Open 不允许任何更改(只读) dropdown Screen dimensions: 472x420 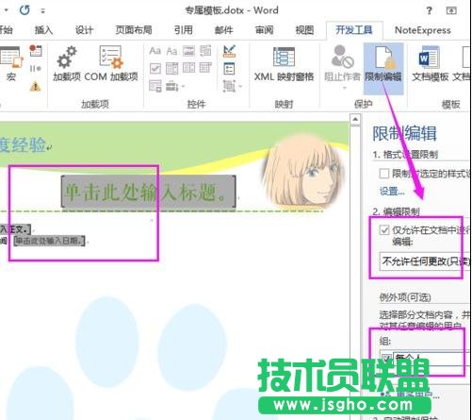click(426, 261)
